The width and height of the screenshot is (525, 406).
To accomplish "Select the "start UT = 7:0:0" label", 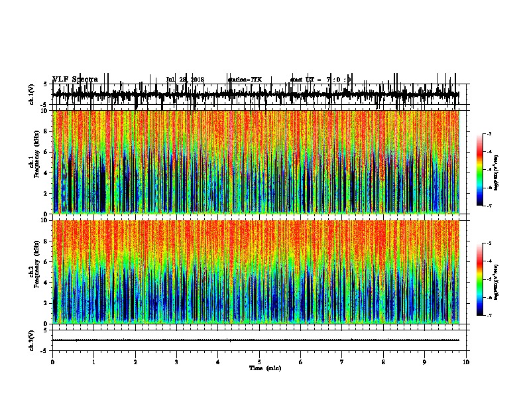I will tap(320, 80).
